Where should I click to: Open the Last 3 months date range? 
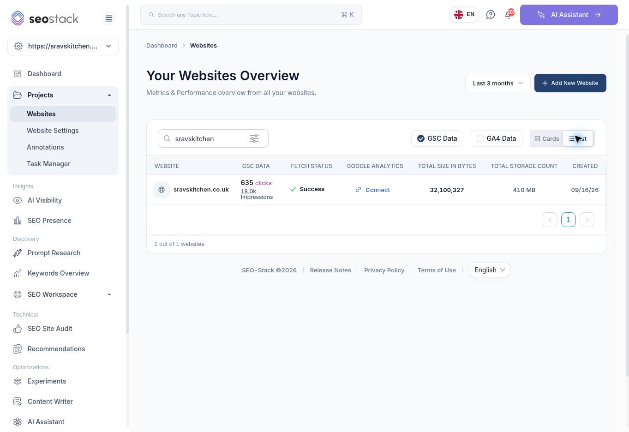pos(498,83)
